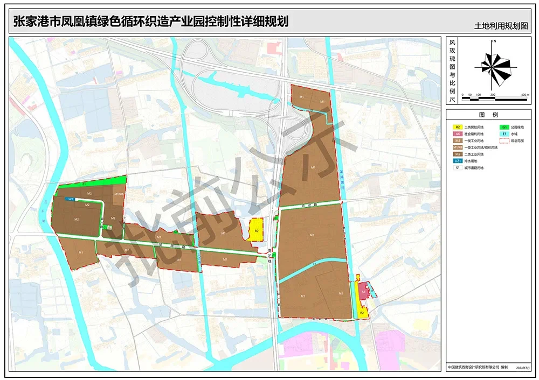The image size is (539, 380).
Task: Click the green G1 strip atop the western block
Action: tap(91, 182)
